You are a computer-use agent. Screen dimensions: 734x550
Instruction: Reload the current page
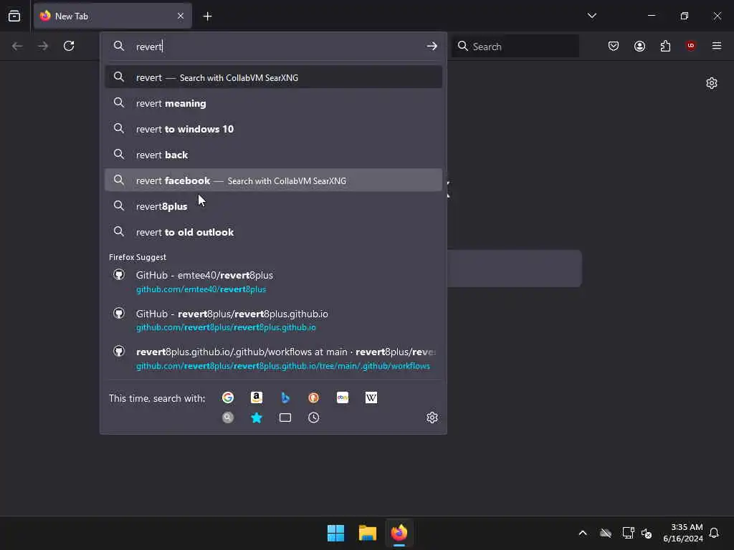tap(69, 46)
